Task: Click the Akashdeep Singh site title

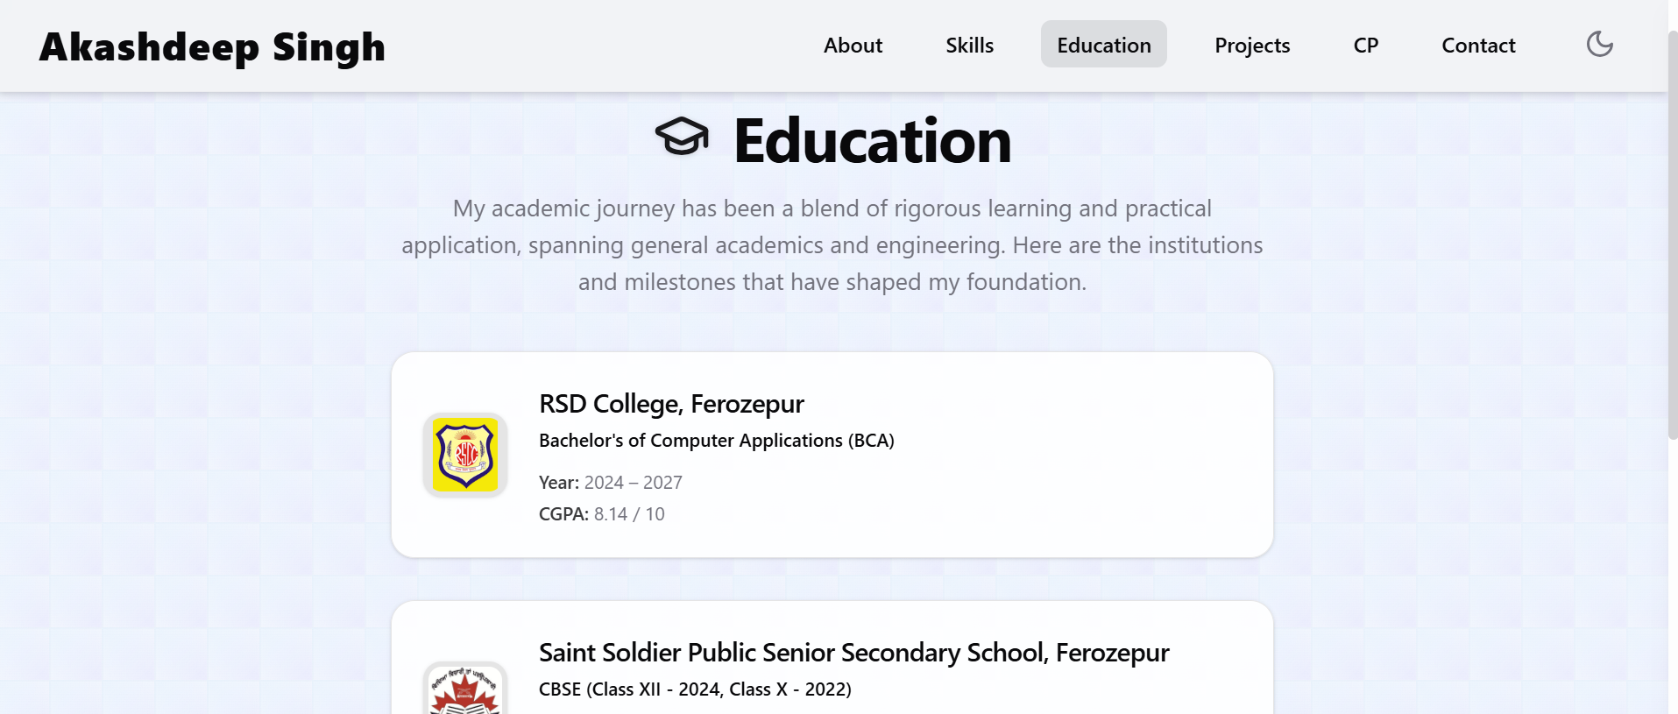Action: pyautogui.click(x=212, y=46)
